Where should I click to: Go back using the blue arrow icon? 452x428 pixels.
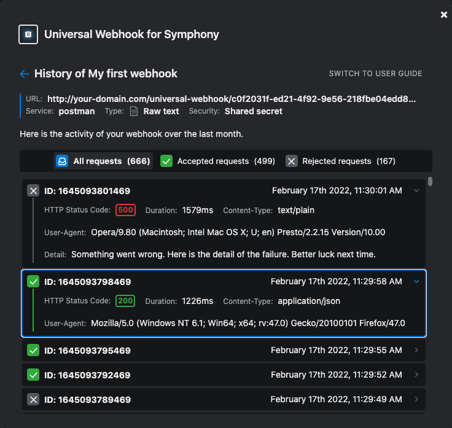(x=25, y=74)
